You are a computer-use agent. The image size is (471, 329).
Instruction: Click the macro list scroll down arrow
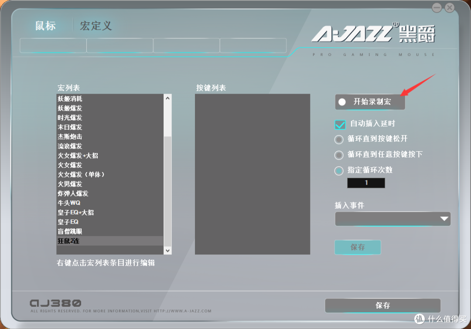[167, 251]
